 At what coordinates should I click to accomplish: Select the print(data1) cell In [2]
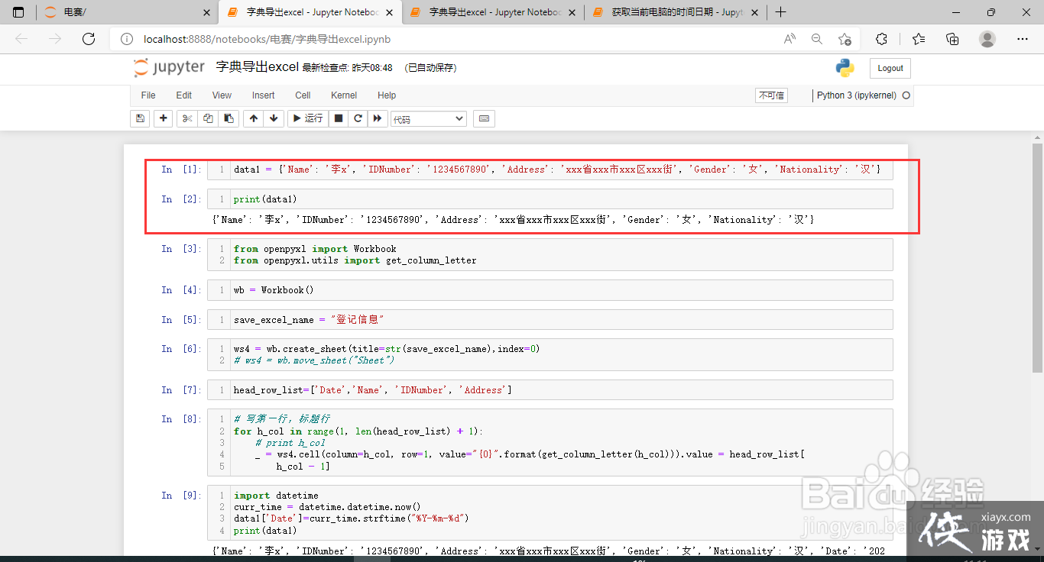[550, 199]
